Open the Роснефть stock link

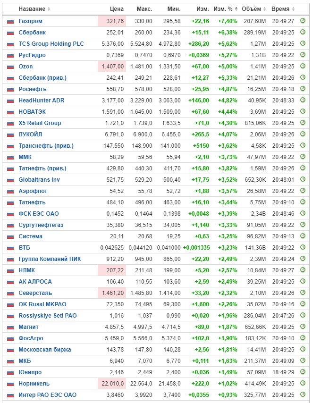[x=33, y=89]
